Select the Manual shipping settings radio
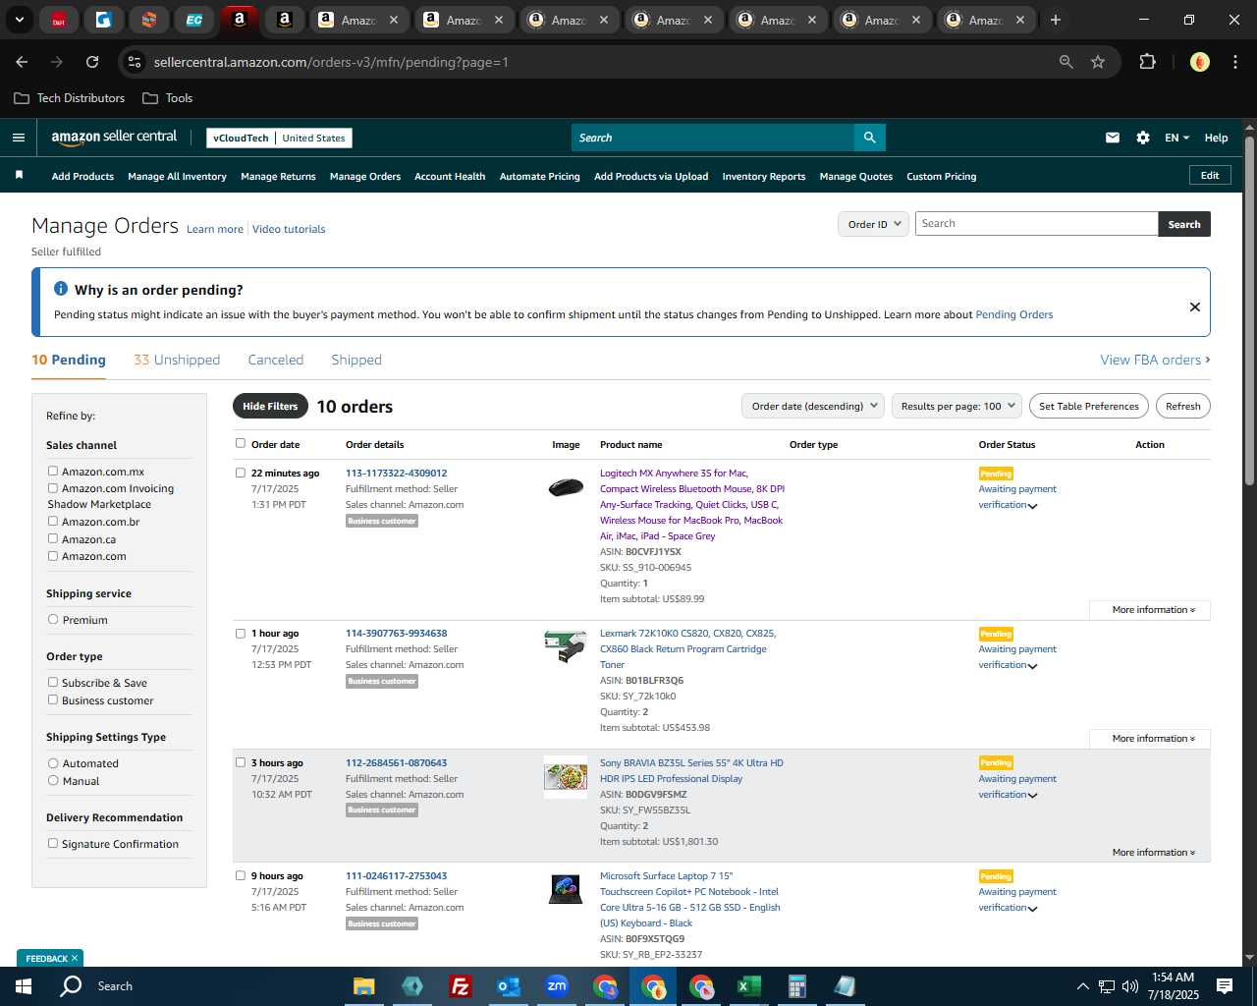 click(x=53, y=780)
